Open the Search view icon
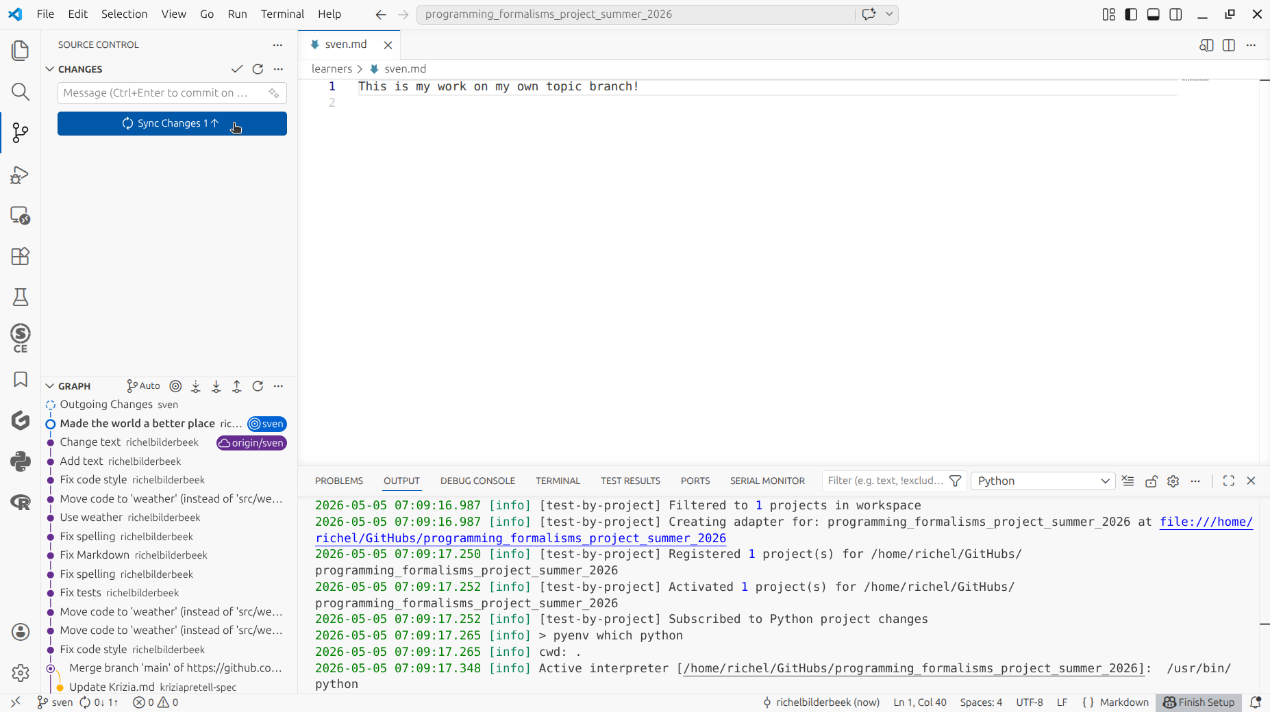The height and width of the screenshot is (712, 1270). click(x=21, y=92)
